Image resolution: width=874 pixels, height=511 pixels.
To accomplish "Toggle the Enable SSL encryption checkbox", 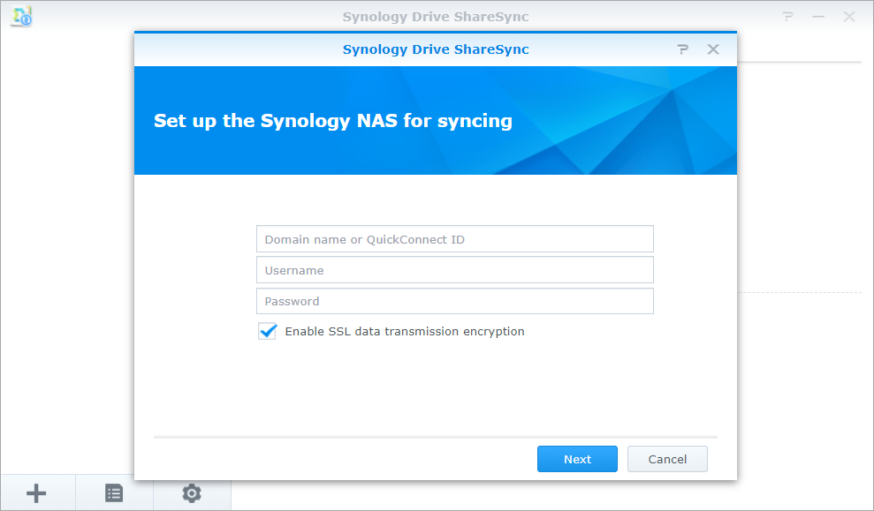I will (267, 331).
